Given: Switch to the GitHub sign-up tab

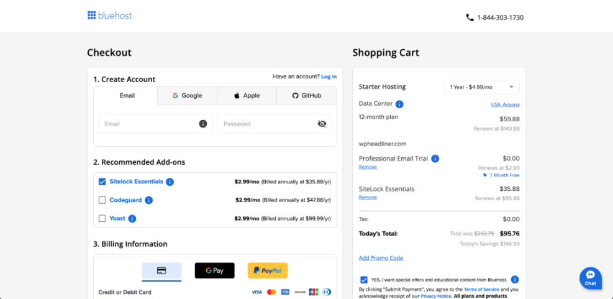Looking at the screenshot, I should coord(307,96).
